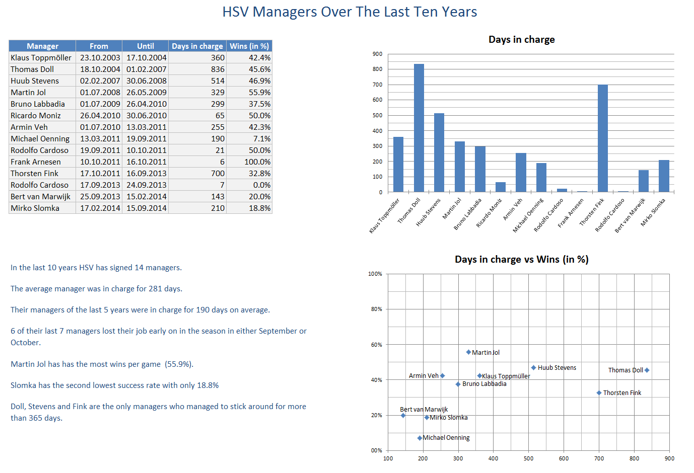Screen dimensions: 694x473
Task: Select the Until date cell '15.09.2014'
Action: [146, 208]
